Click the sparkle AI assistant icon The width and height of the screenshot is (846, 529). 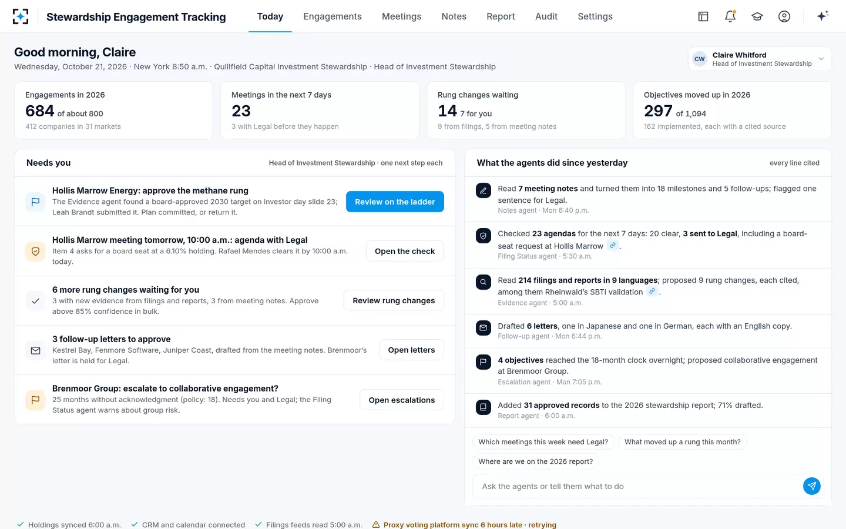(x=822, y=16)
